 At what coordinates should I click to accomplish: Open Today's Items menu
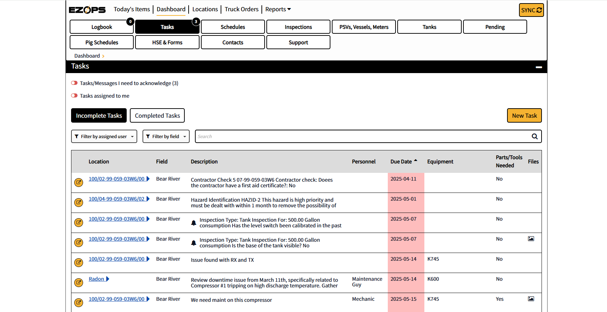pos(132,9)
